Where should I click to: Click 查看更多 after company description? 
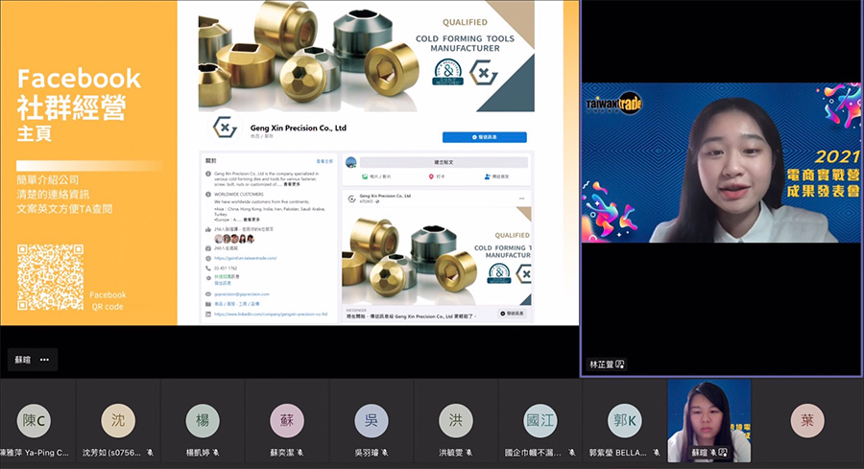(292, 184)
